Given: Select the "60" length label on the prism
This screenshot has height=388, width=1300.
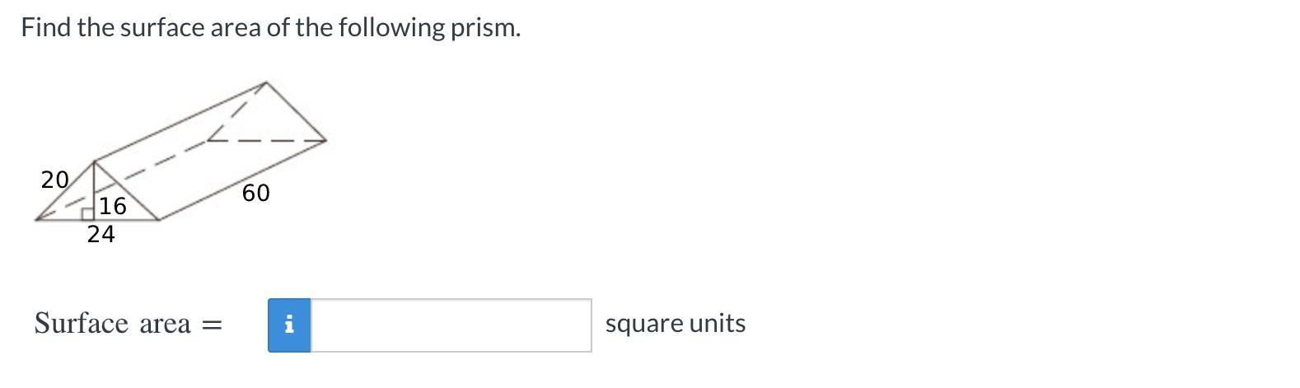Looking at the screenshot, I should click(255, 193).
